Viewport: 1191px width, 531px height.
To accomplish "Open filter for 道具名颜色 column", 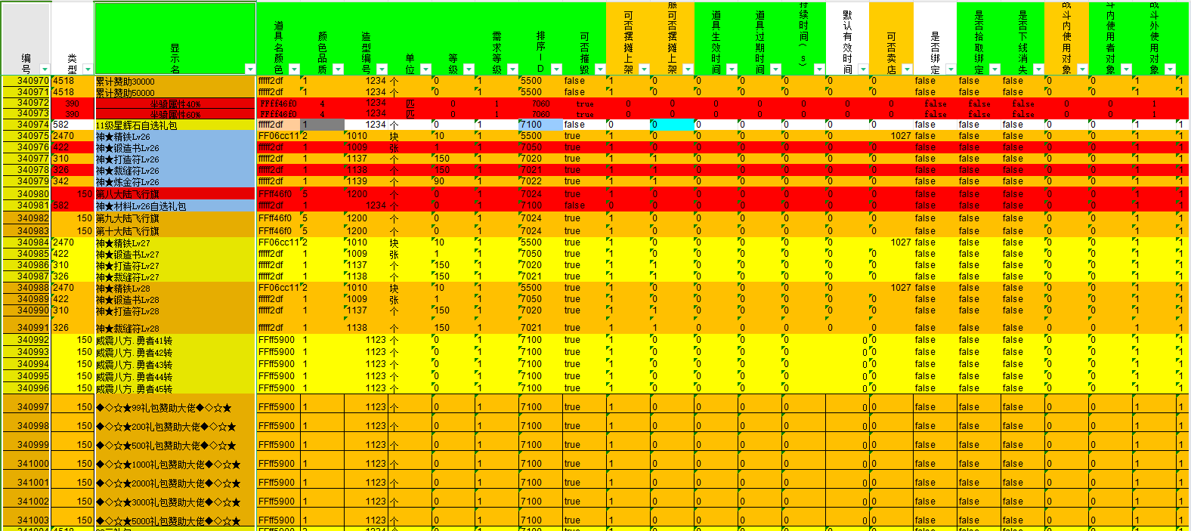I will click(x=294, y=69).
